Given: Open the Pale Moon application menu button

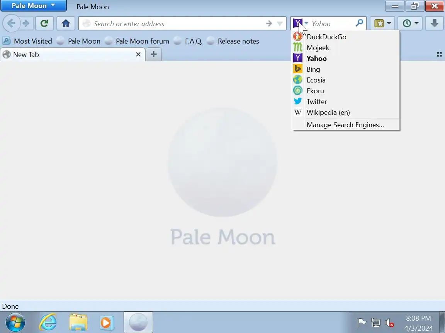Looking at the screenshot, I should 34,6.
